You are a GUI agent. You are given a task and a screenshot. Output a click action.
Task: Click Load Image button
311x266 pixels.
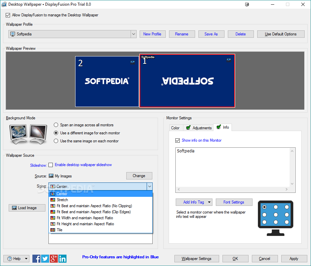coord(27,208)
